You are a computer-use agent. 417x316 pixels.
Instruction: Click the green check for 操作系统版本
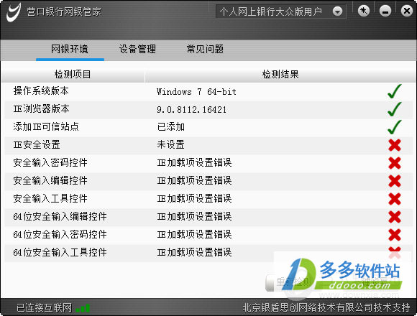coord(395,91)
